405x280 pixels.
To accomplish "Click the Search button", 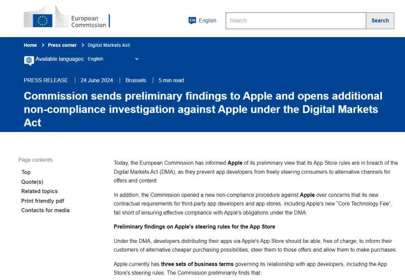I will [x=380, y=21].
